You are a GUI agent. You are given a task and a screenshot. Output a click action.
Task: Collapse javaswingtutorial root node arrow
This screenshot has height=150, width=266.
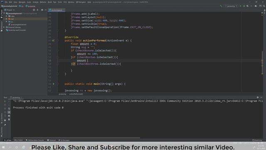pyautogui.click(x=5, y=13)
